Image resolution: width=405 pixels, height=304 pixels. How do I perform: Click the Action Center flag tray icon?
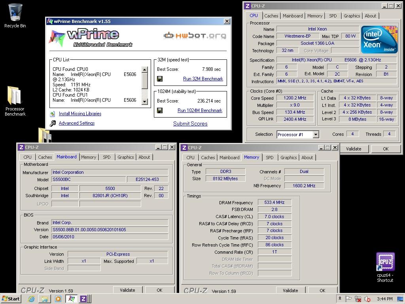point(348,299)
